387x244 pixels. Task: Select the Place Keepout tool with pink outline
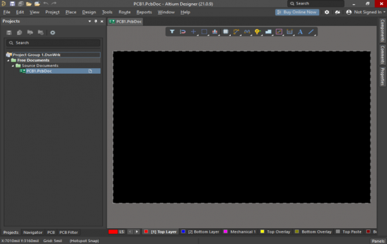(279, 32)
